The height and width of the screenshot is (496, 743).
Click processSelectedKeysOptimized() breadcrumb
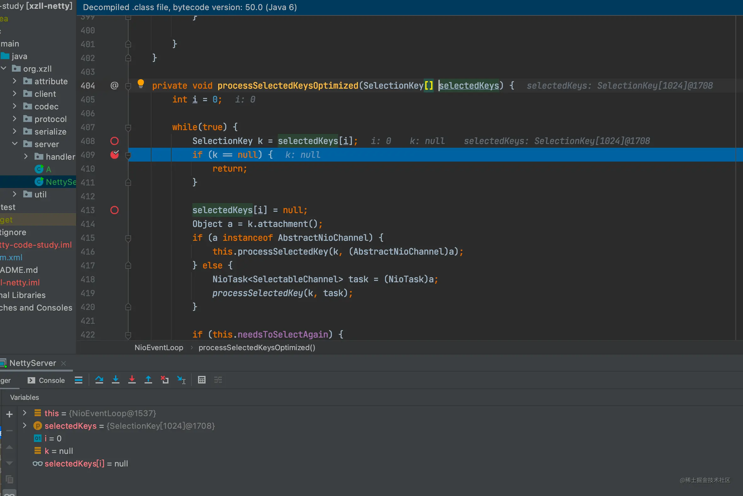point(257,347)
